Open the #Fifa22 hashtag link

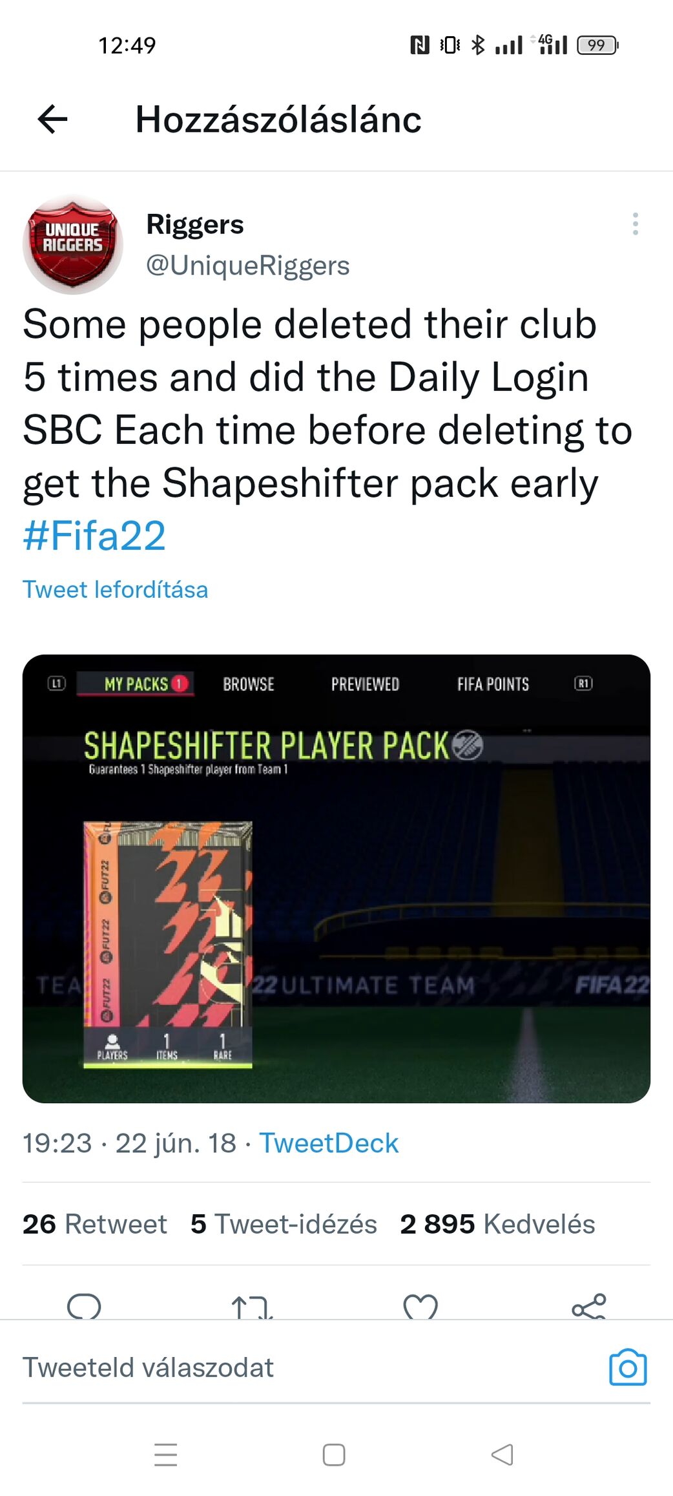94,536
